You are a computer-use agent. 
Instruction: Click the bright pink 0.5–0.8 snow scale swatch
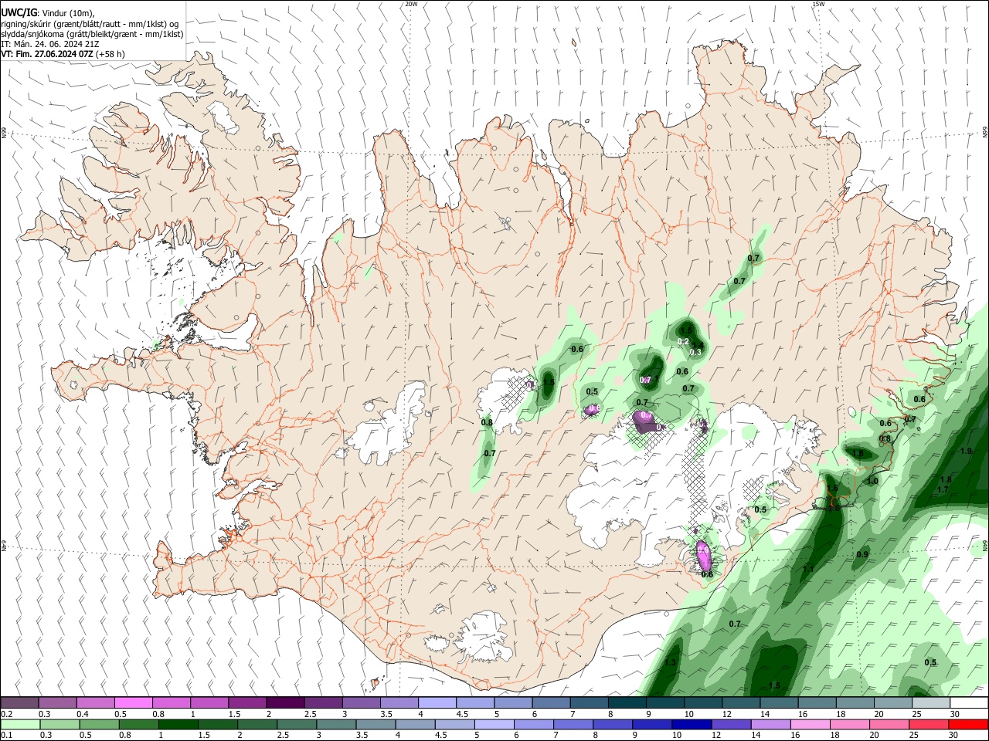pos(133,702)
